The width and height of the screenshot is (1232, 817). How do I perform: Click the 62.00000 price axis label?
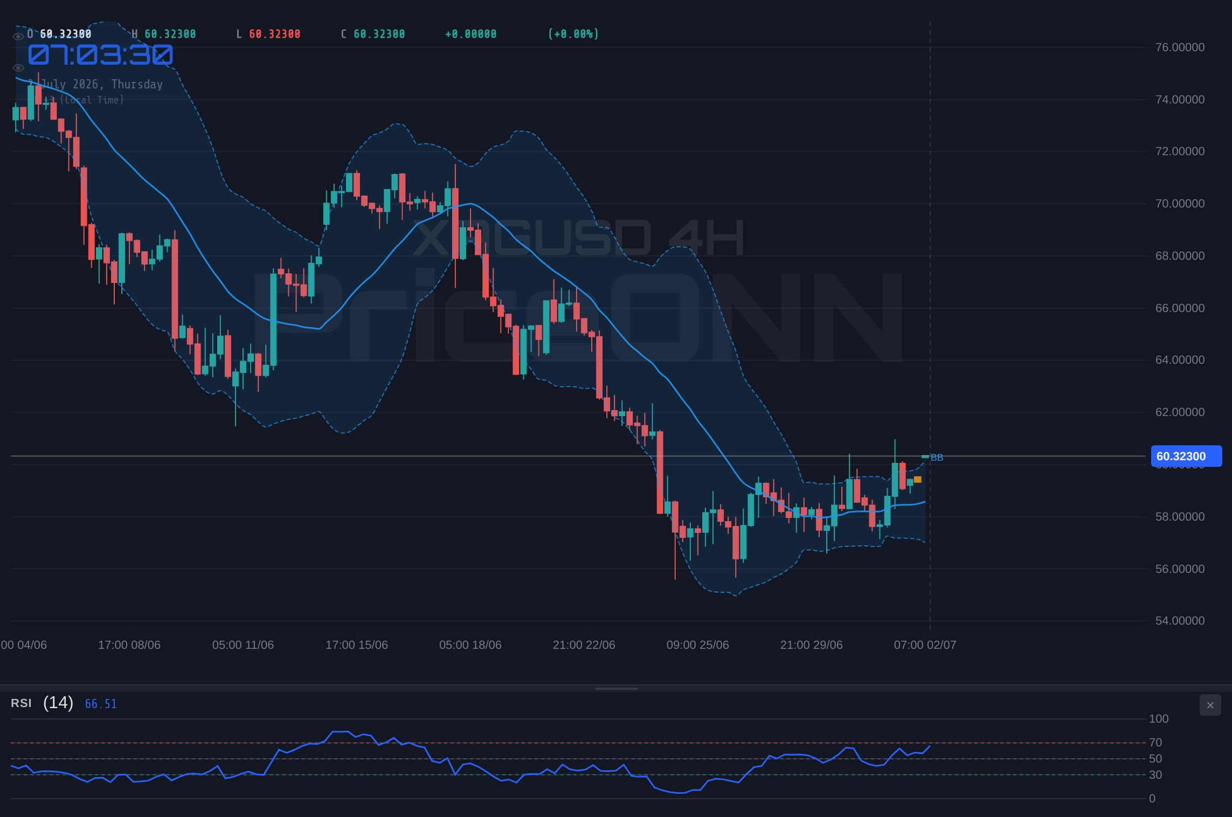(1180, 412)
